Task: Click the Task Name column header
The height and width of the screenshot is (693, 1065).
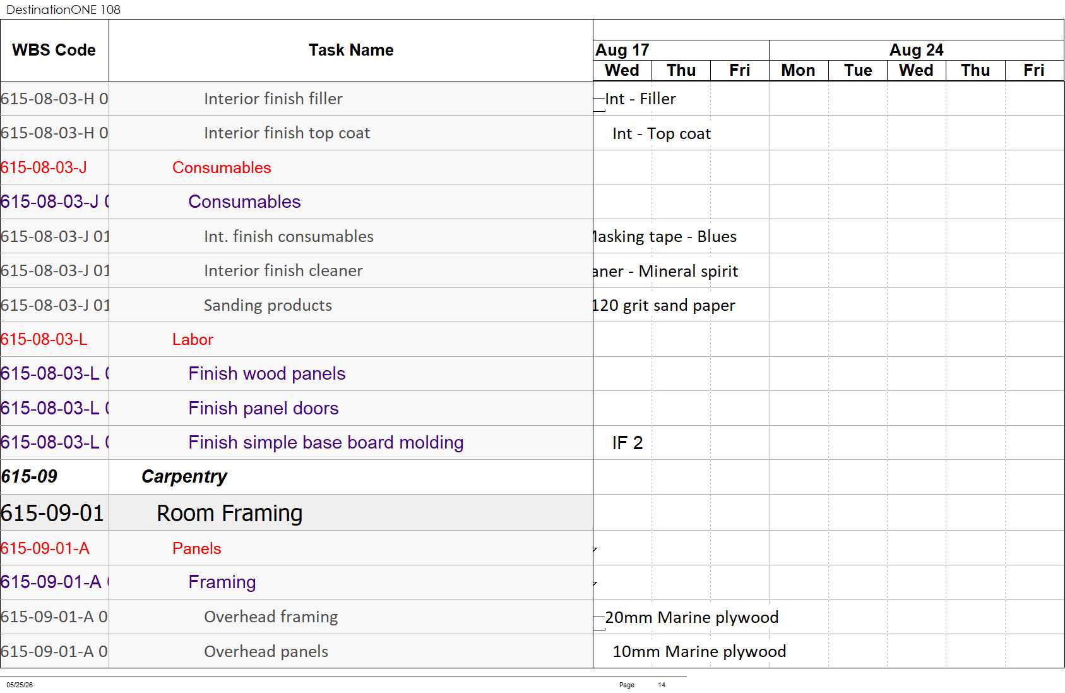Action: pyautogui.click(x=351, y=50)
